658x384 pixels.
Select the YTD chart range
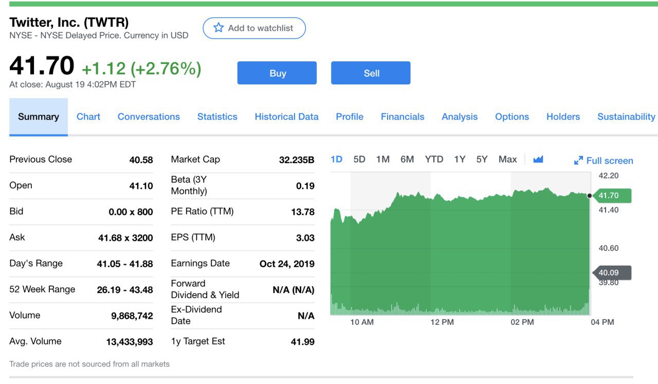(x=434, y=160)
